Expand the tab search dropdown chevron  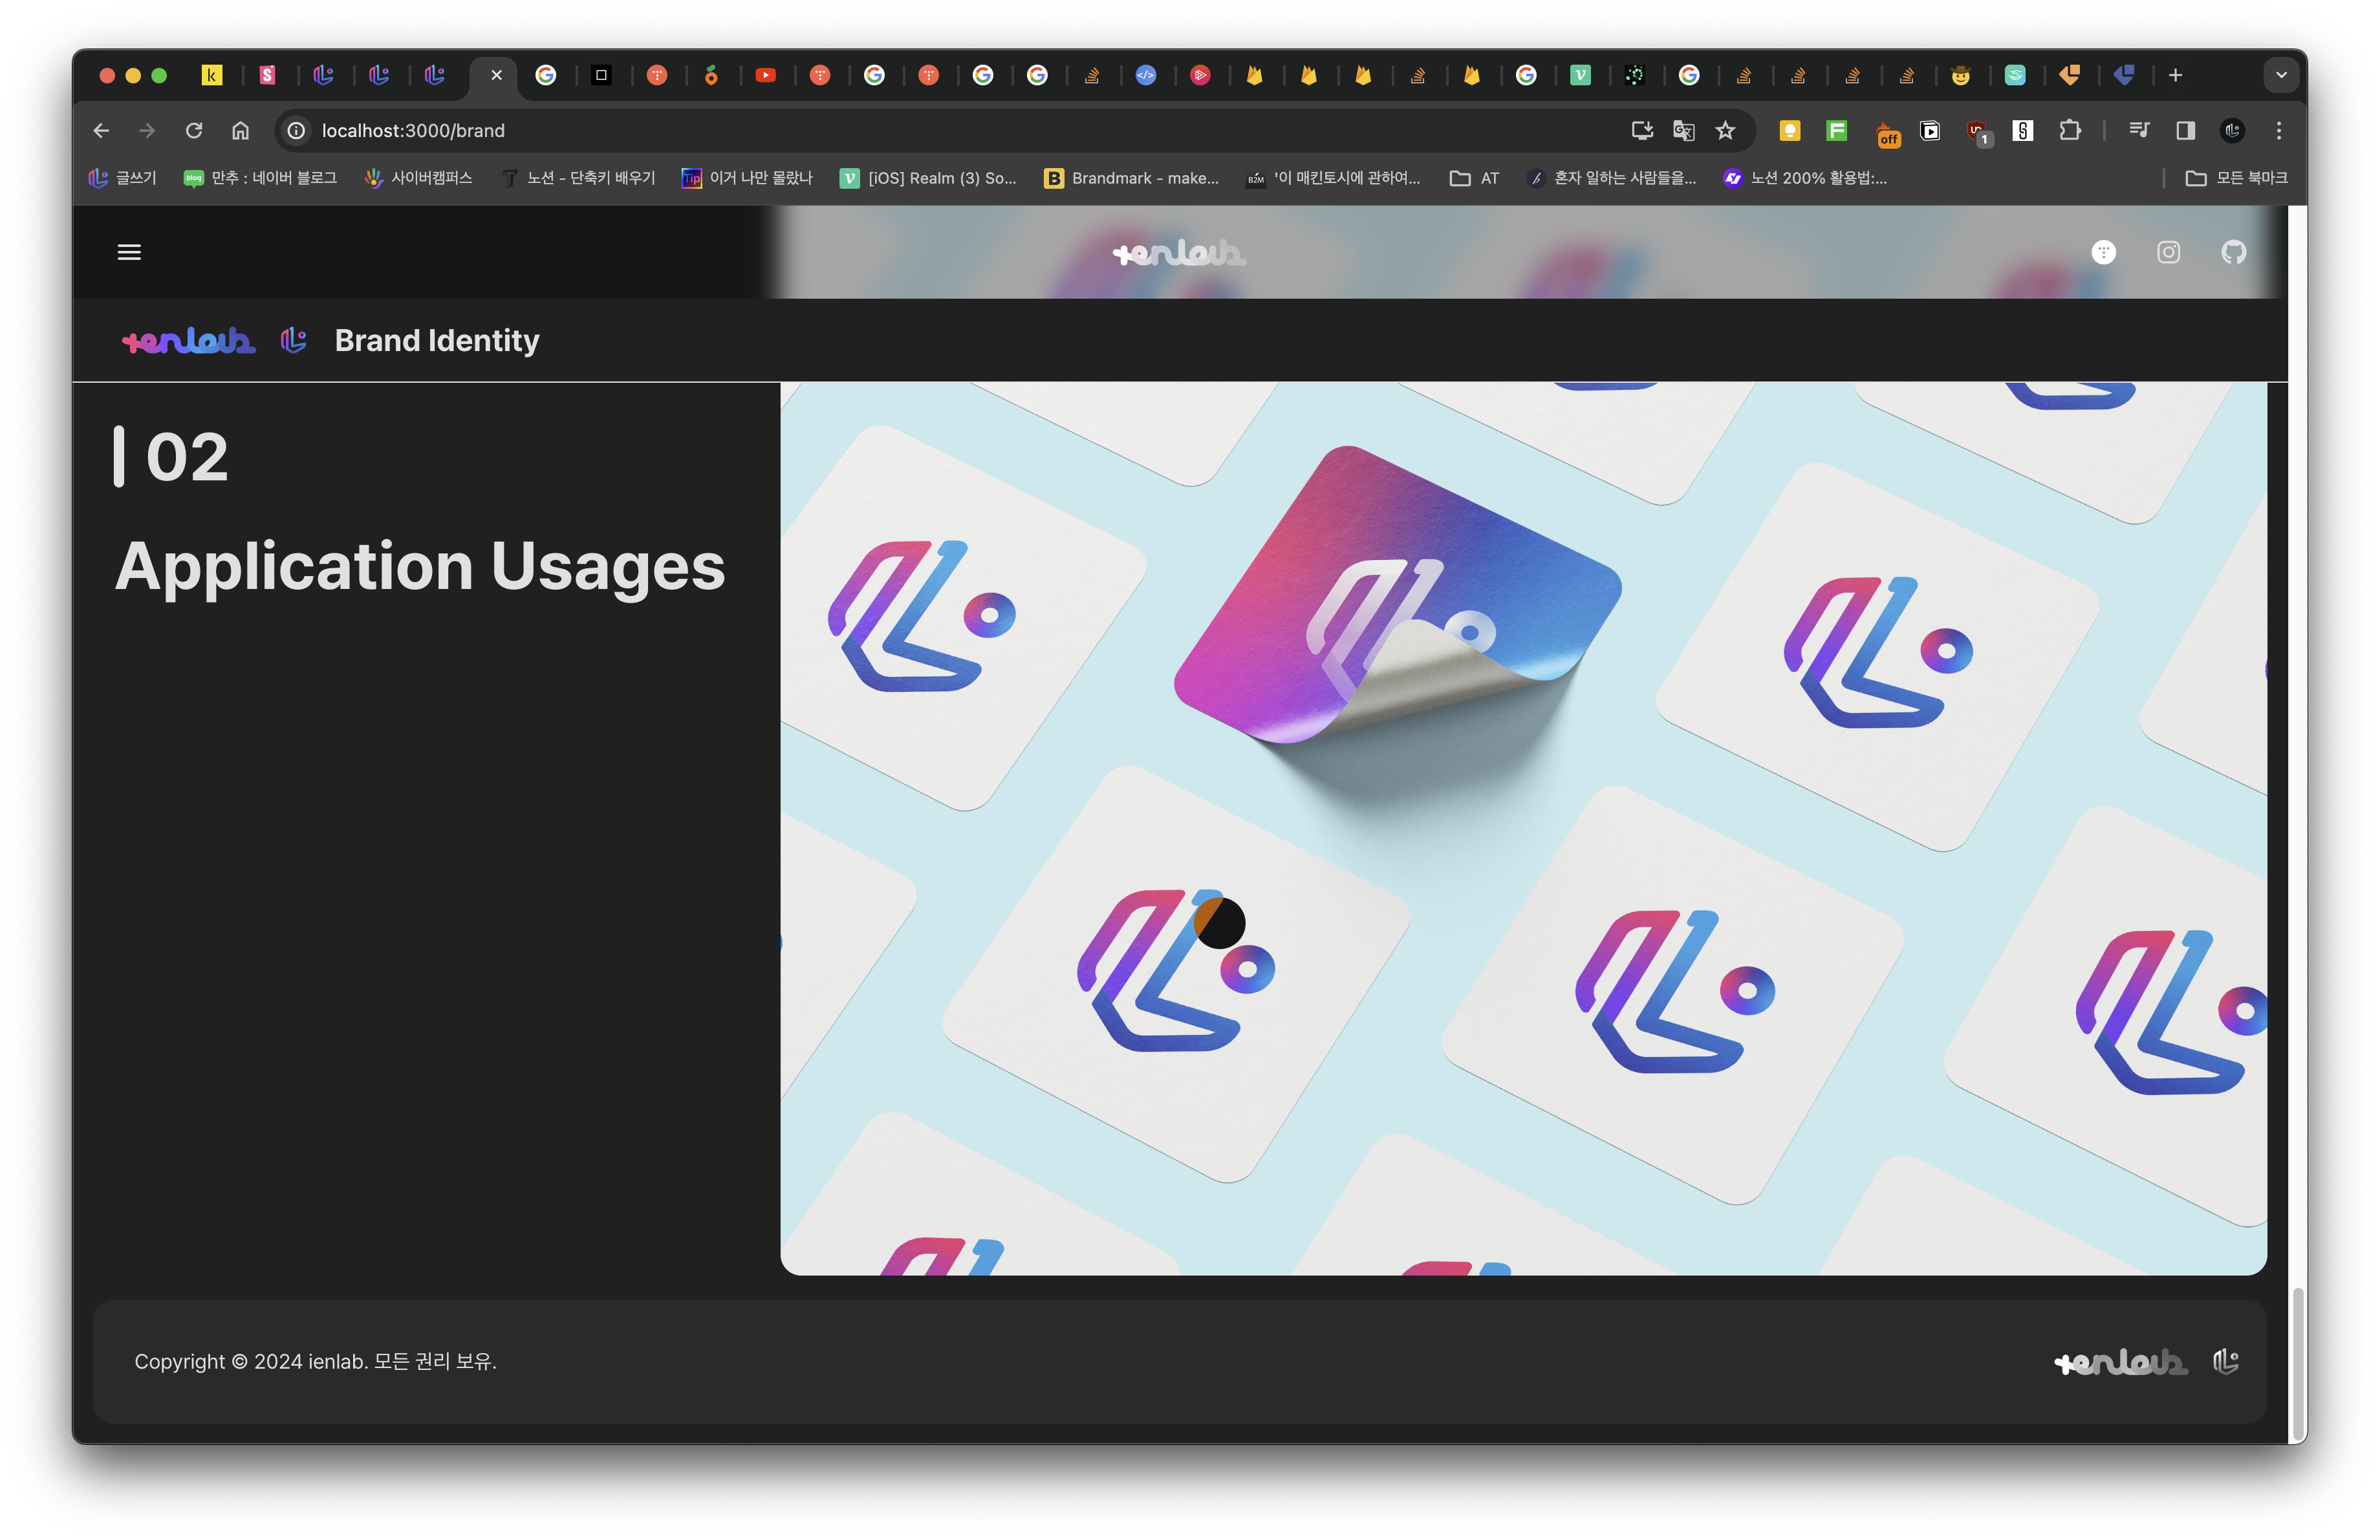2281,75
